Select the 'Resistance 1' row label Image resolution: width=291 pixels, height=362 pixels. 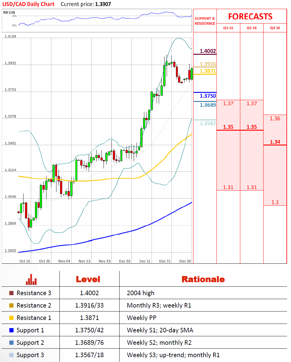tap(34, 318)
